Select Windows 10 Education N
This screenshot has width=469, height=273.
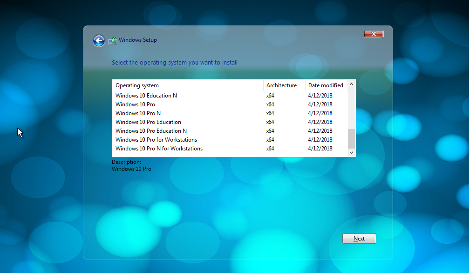coord(146,96)
